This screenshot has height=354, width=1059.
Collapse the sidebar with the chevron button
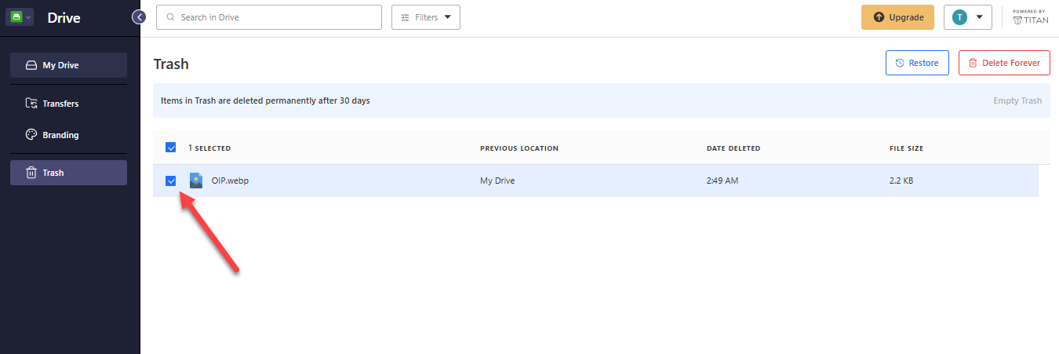[x=139, y=16]
